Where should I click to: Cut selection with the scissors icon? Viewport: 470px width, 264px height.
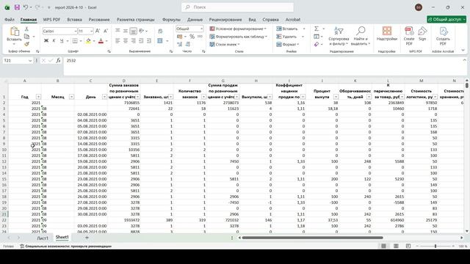[x=26, y=29]
